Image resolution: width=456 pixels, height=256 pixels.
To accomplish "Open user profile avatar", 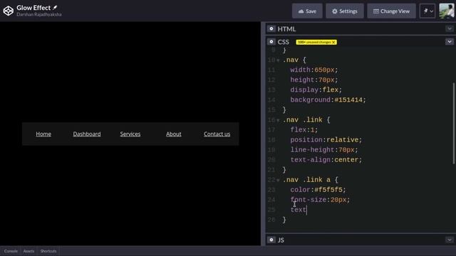I will pyautogui.click(x=447, y=11).
